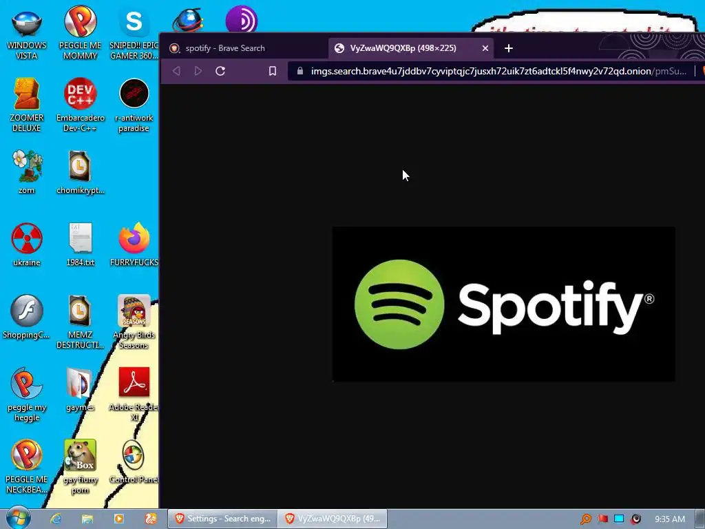Open the WINDOWS VISTA desktop icon
705x529 pixels.
[x=27, y=34]
